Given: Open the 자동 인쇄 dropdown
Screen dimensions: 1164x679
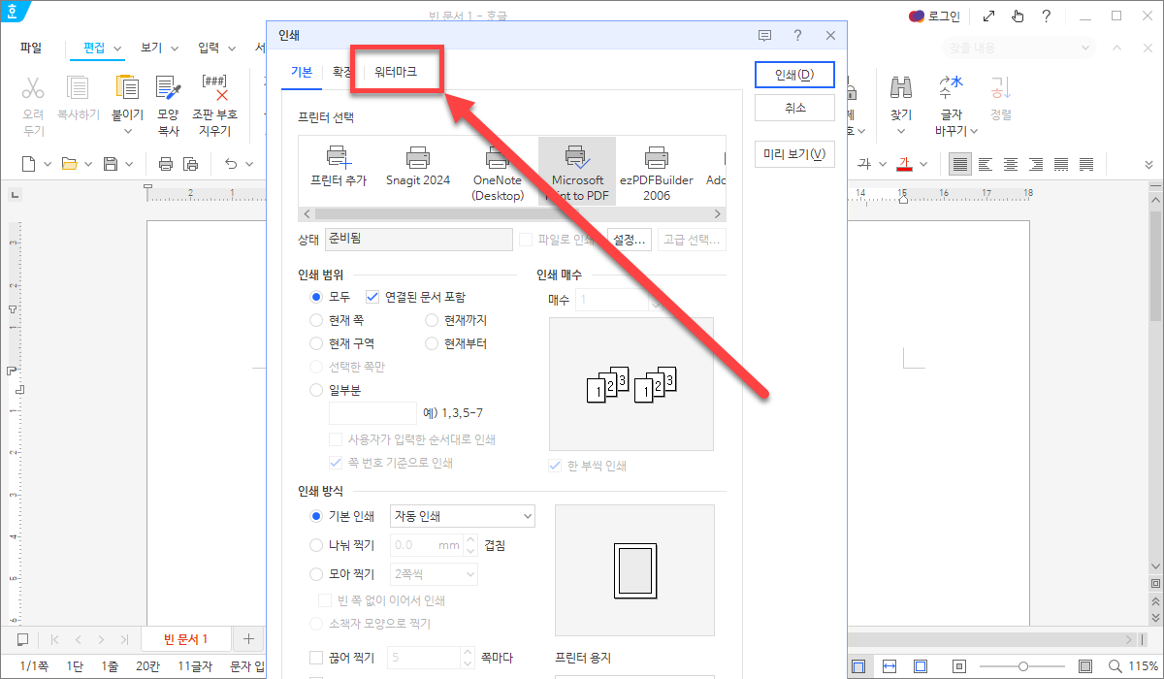Looking at the screenshot, I should click(x=462, y=516).
